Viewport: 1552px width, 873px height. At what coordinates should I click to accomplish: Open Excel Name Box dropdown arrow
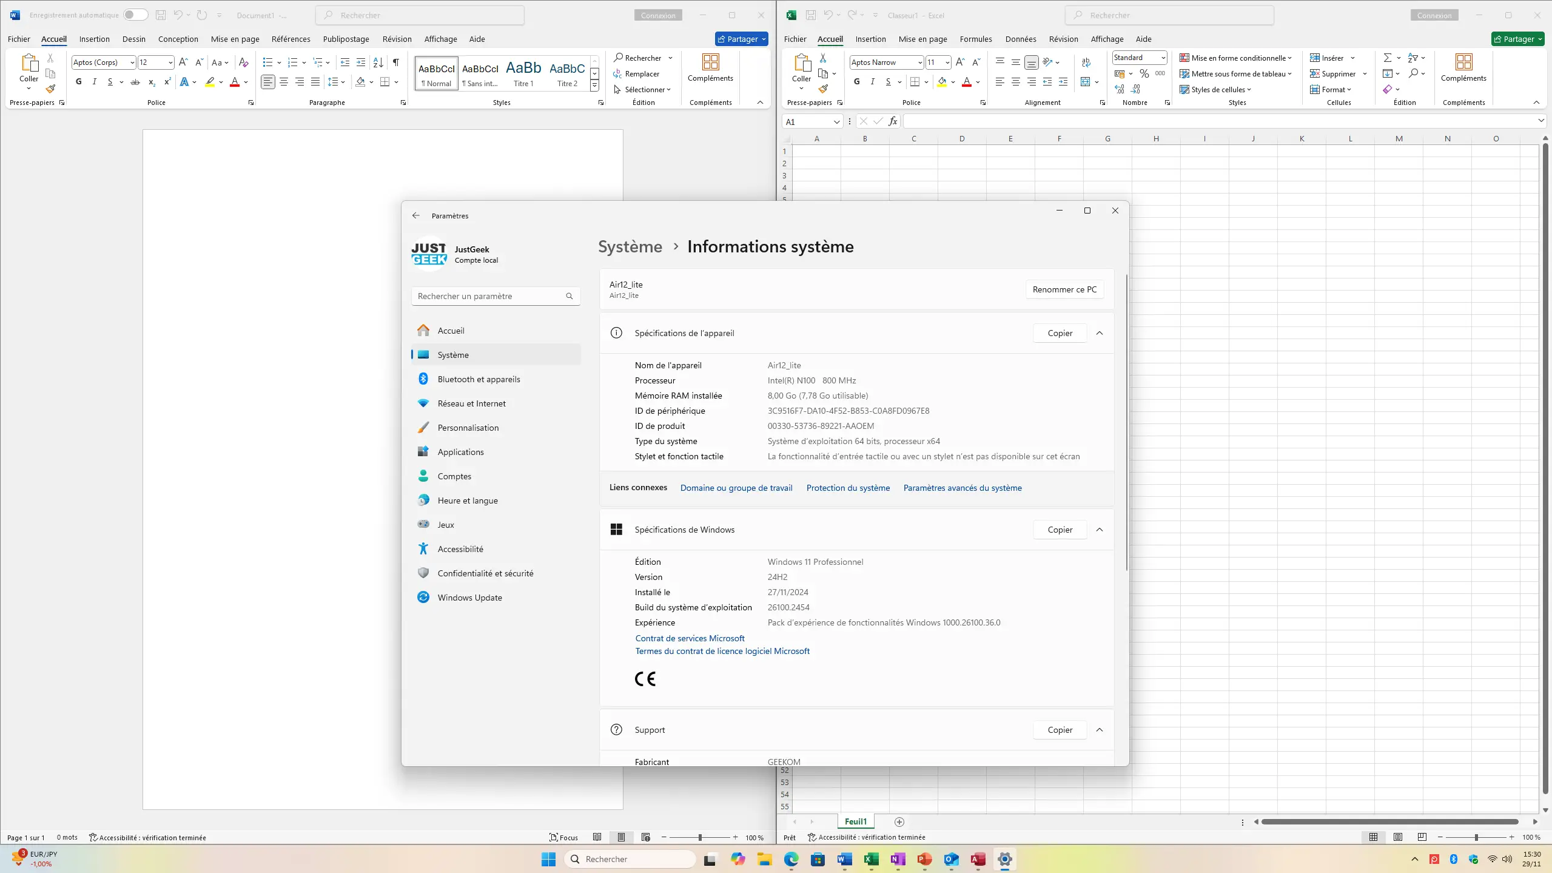[836, 122]
